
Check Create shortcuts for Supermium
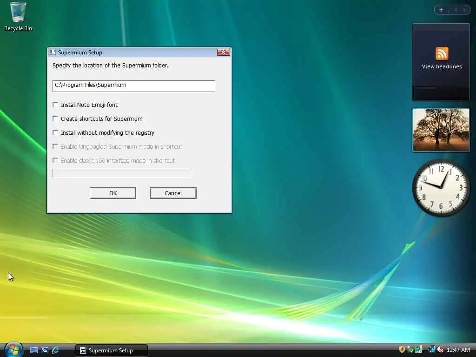tap(55, 119)
